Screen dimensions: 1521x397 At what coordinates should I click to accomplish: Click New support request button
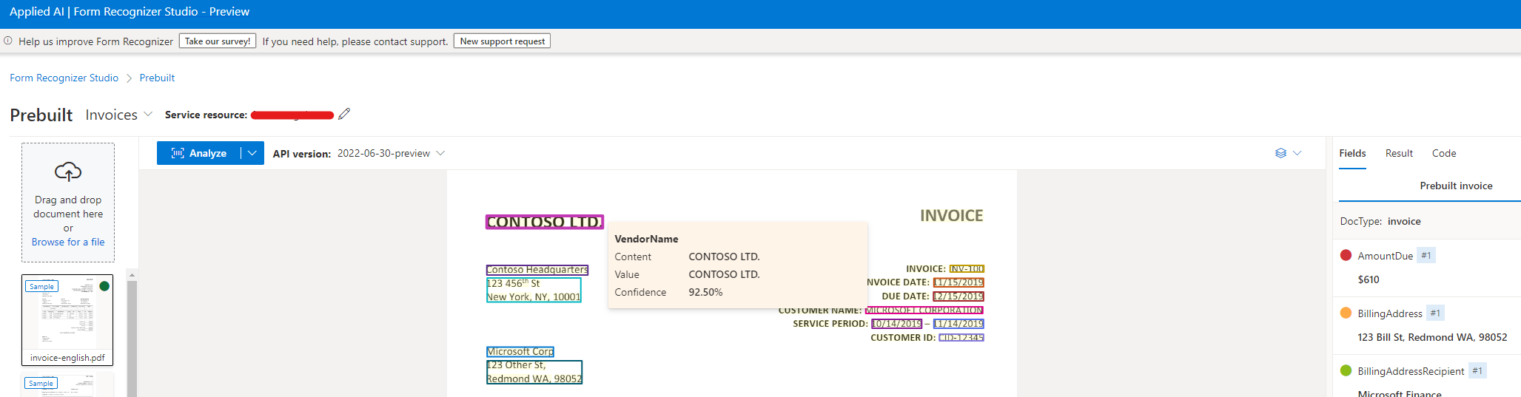[502, 41]
